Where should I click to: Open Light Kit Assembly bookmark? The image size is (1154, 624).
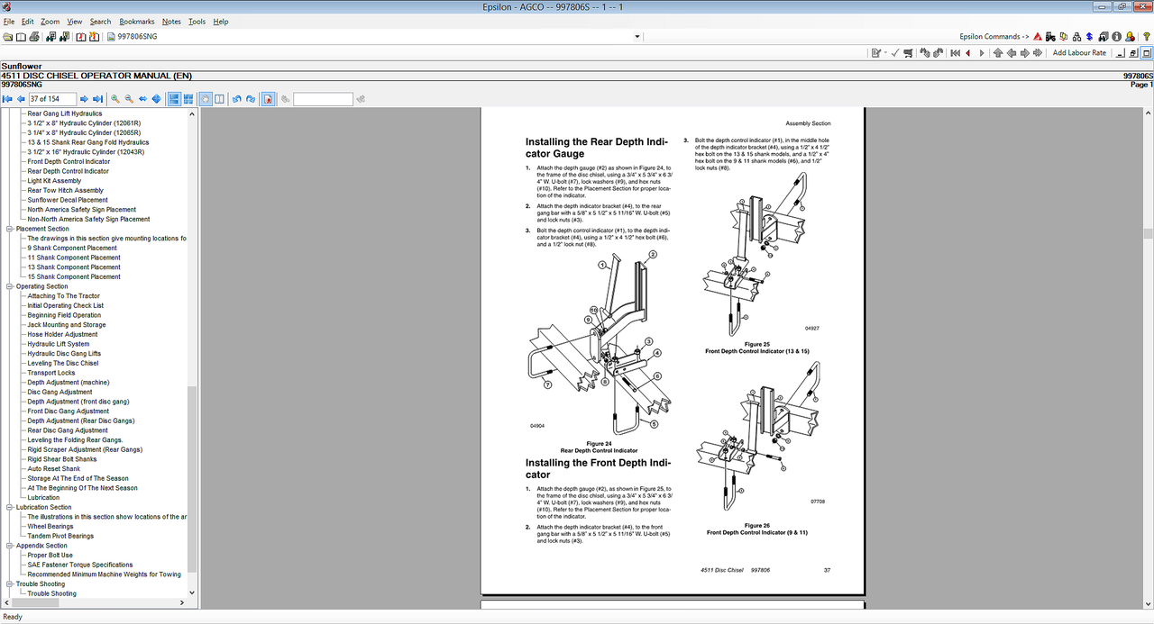tap(54, 181)
